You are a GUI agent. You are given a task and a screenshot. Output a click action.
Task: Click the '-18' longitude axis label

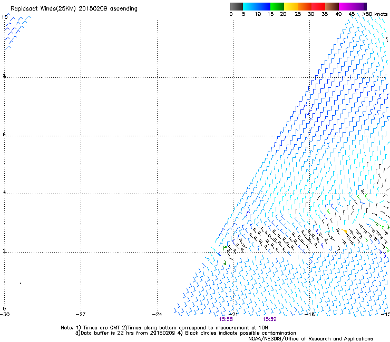click(310, 315)
